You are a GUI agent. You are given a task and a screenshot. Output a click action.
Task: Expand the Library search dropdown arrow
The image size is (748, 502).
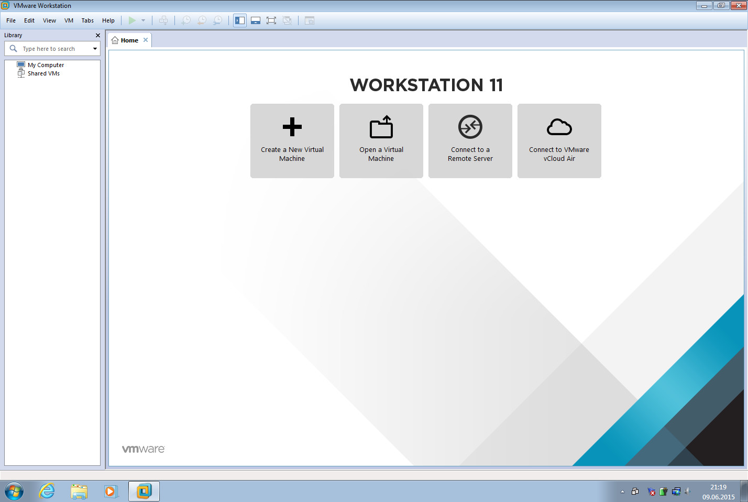(x=95, y=49)
